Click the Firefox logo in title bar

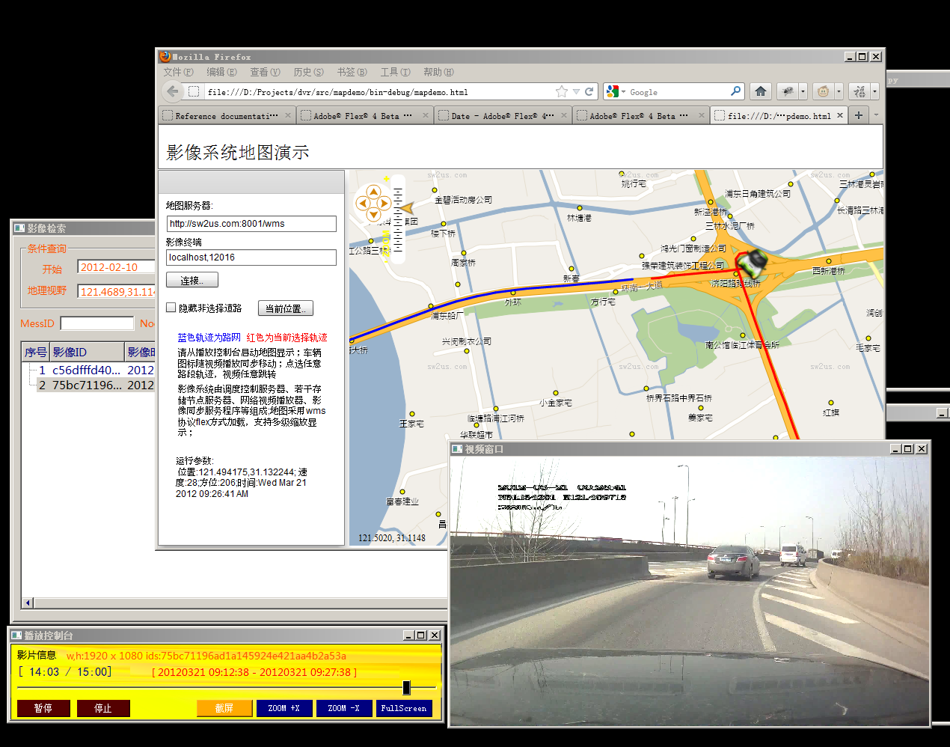pos(165,56)
